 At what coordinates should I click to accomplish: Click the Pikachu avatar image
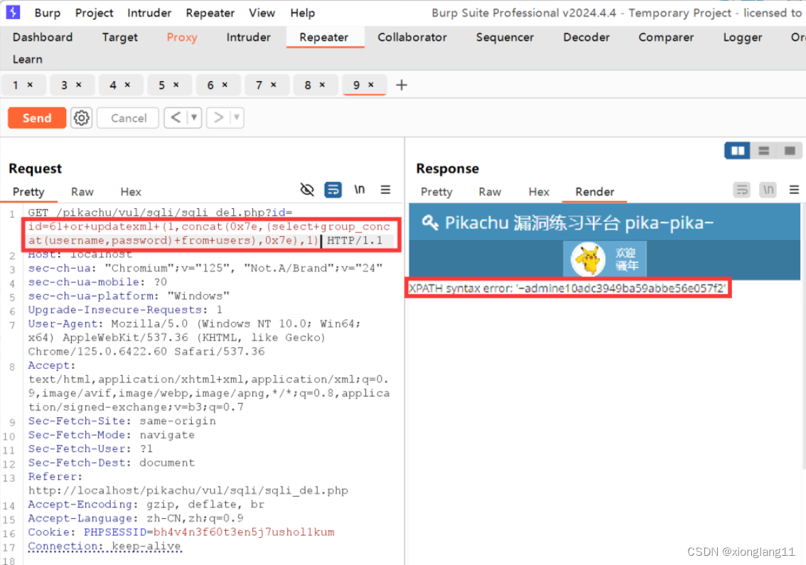tap(588, 259)
